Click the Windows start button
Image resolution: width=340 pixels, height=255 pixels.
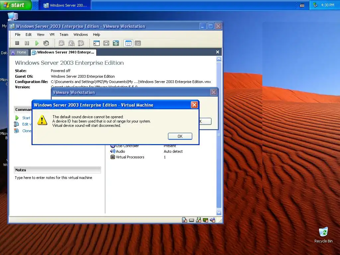(x=16, y=5)
